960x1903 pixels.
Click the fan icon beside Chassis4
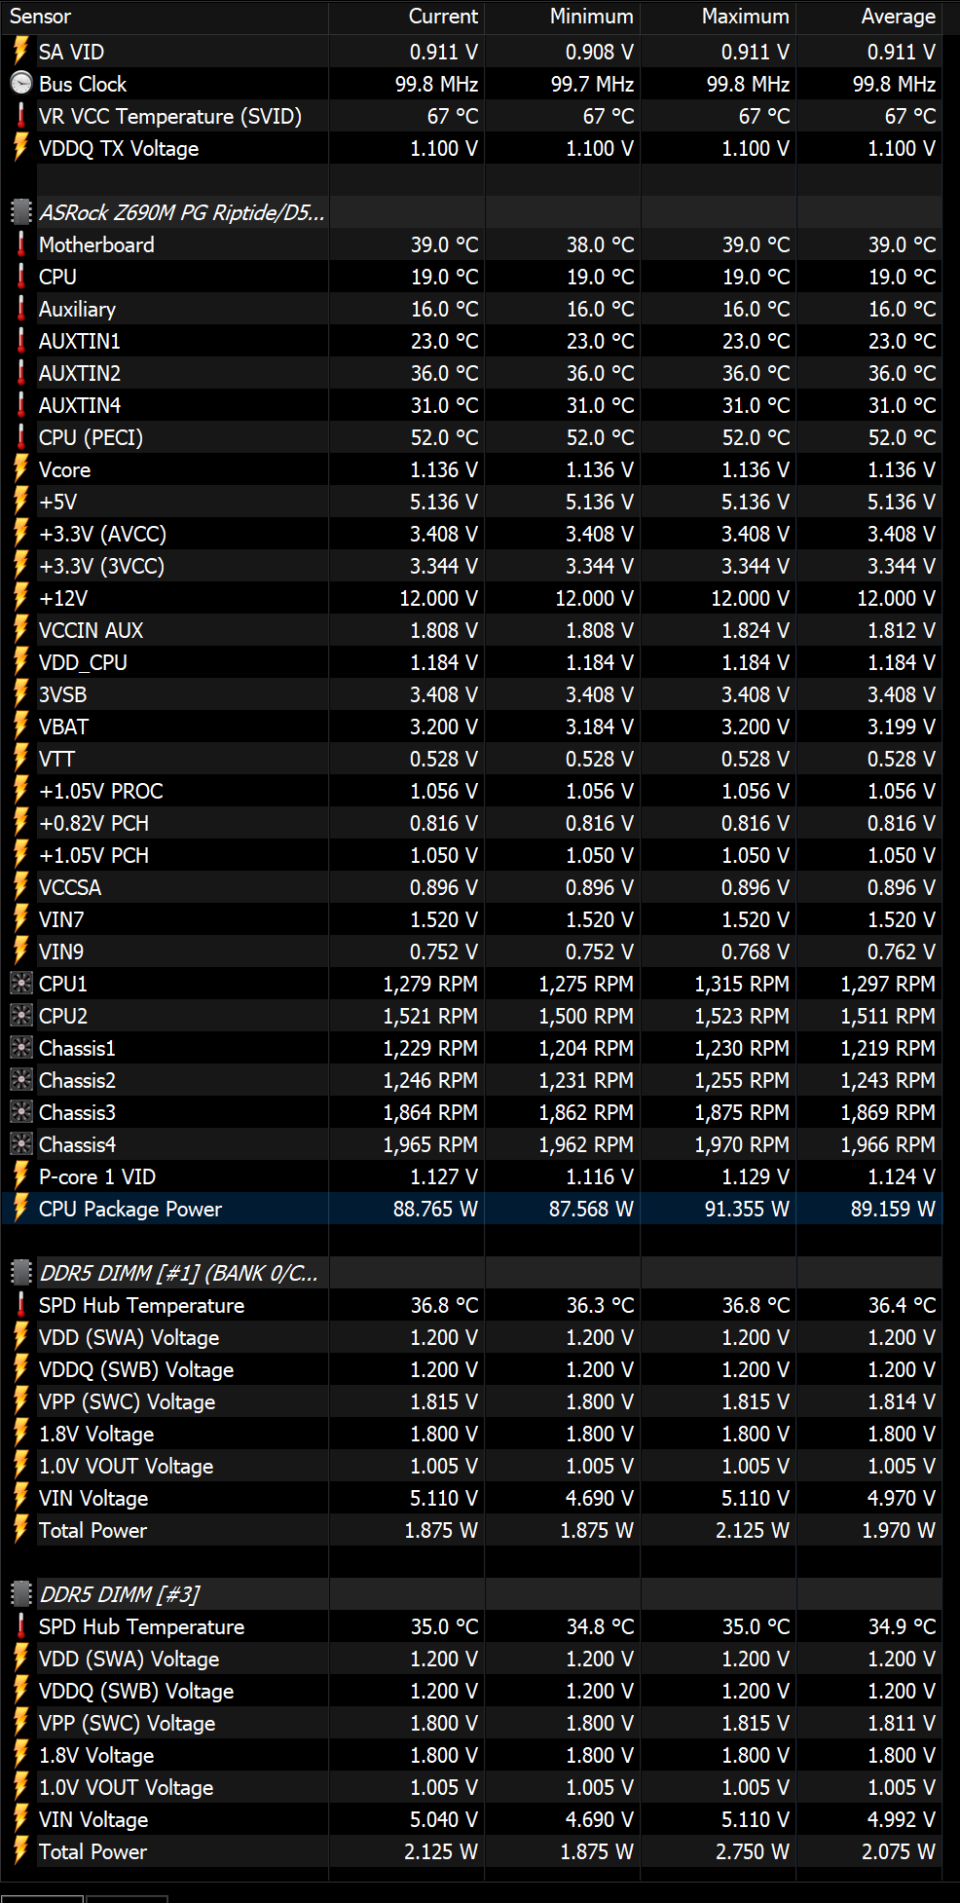[x=20, y=1144]
